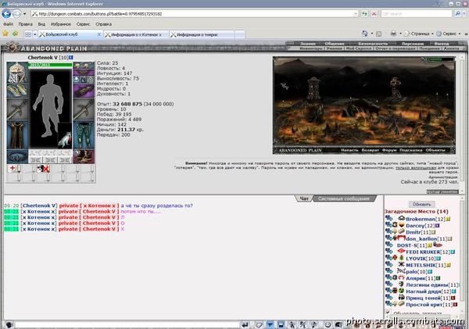469x329 pixels.
Task: Open the recent pages dropdown by Back button
Action: [x=24, y=14]
